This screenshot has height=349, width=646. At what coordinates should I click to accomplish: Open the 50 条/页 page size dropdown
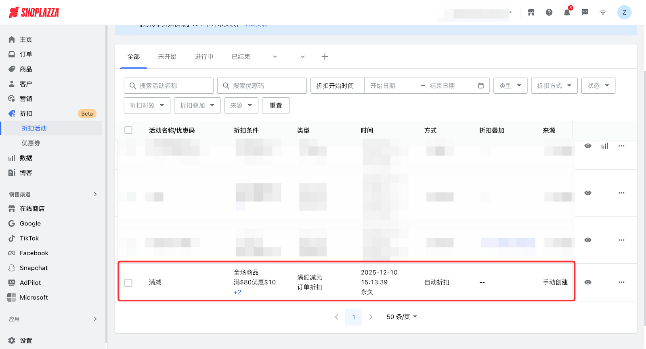coord(402,317)
